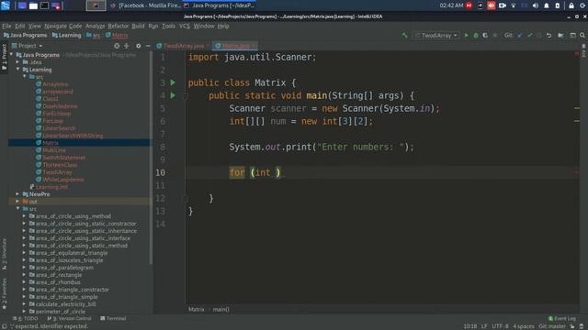Viewport: 588px width, 330px height.
Task: Switch to Facebook Mozilla Firefox taskbar window
Action: (x=146, y=5)
